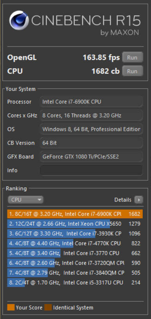The width and height of the screenshot is (151, 319).
Task: Click the Cores x GHz value field
Action: click(x=91, y=115)
